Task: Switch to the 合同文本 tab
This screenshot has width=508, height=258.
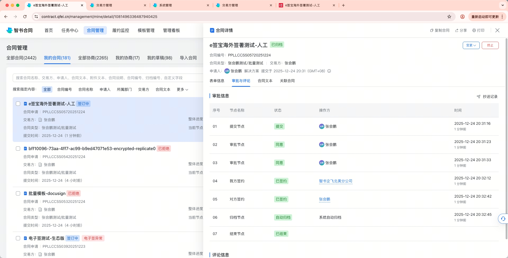Action: pyautogui.click(x=265, y=81)
